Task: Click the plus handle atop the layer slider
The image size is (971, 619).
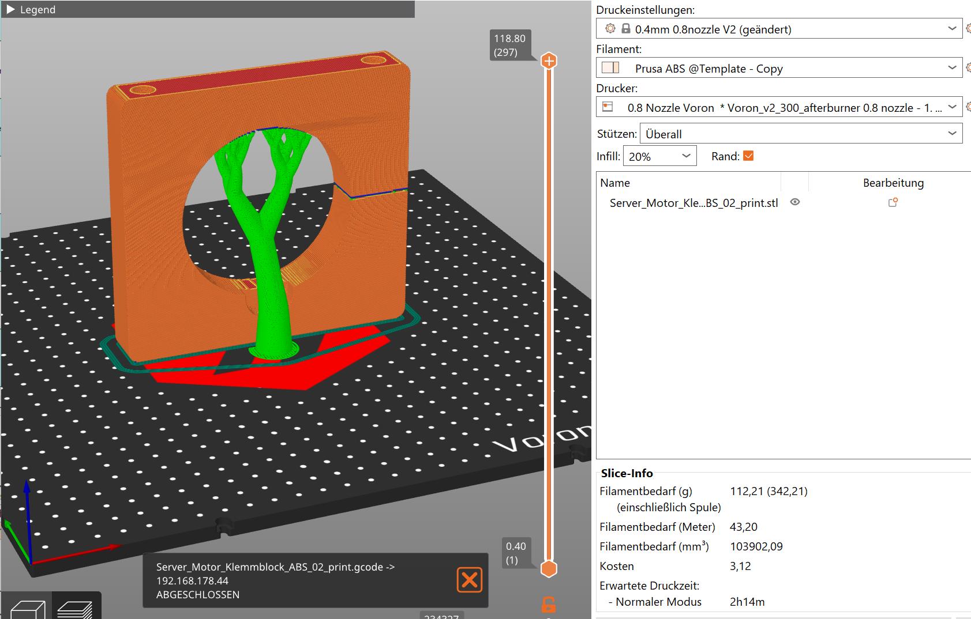Action: point(549,61)
